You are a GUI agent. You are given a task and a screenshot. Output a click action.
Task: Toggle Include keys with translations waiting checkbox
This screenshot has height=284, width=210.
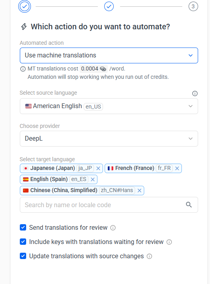(23, 242)
